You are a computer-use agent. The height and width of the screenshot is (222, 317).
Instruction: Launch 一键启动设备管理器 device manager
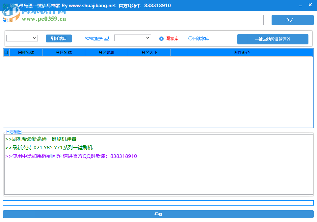273,39
